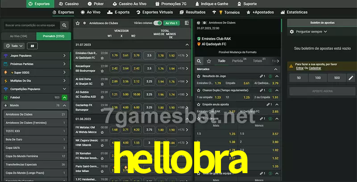The height and width of the screenshot is (182, 357).
Task: Expand the Próximas Partidas section
Action: pyautogui.click(x=36, y=64)
